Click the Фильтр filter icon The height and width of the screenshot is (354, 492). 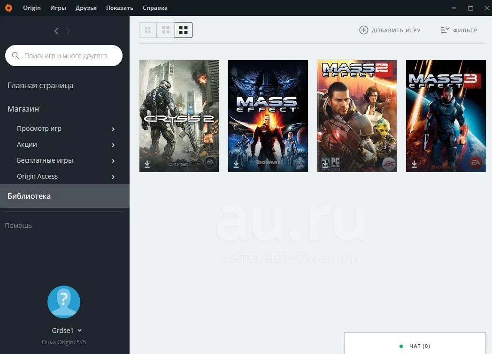click(x=445, y=30)
